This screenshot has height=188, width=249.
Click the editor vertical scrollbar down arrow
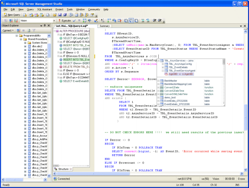pos(245,170)
